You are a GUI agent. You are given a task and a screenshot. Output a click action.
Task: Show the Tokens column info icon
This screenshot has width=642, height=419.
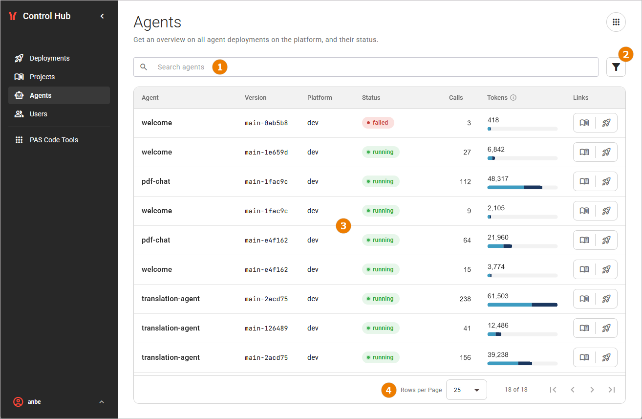[513, 98]
